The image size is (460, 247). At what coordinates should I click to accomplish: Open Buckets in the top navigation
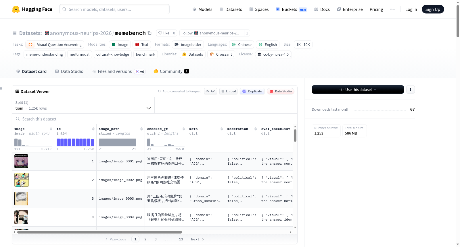291,9
